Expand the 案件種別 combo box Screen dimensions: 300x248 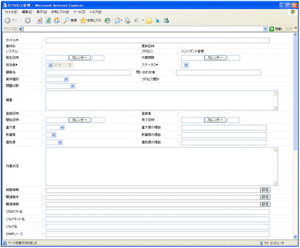pyautogui.click(x=66, y=79)
